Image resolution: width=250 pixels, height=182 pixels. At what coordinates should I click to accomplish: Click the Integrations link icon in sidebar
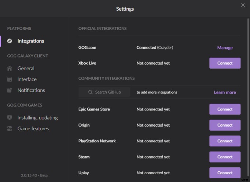(x=10, y=41)
